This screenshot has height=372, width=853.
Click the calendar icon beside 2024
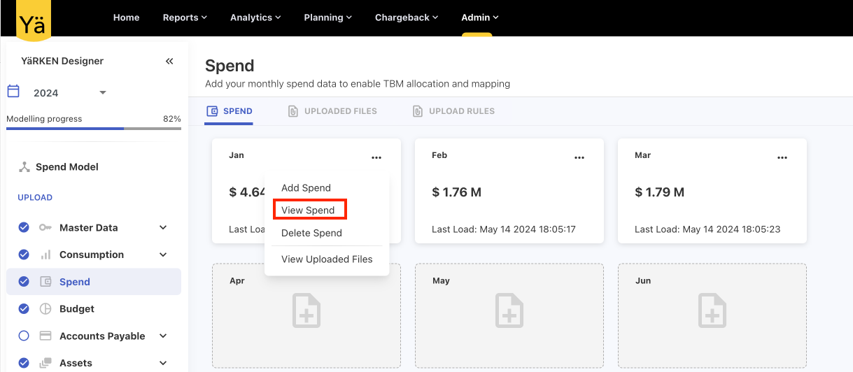(x=13, y=92)
